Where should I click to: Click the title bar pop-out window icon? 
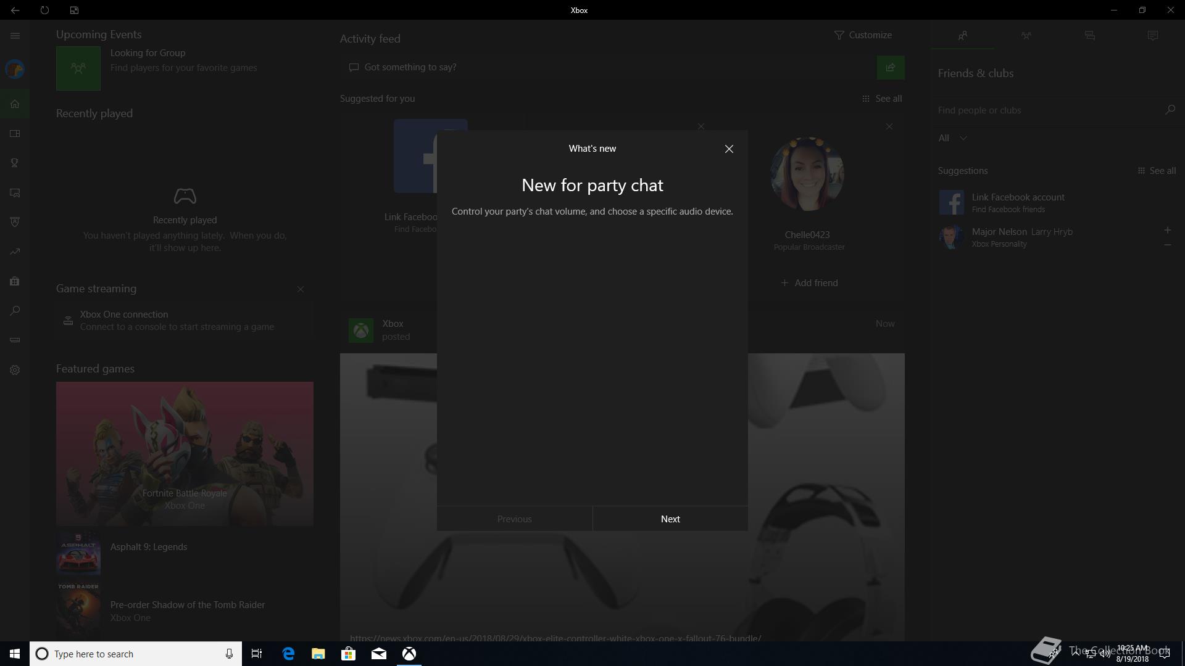(x=74, y=10)
